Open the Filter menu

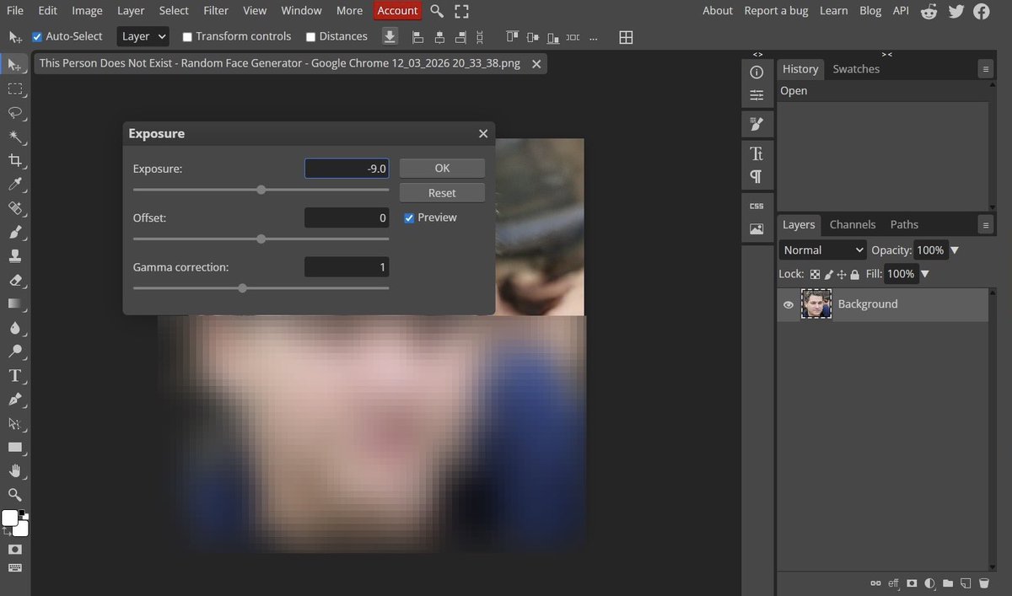tap(216, 11)
